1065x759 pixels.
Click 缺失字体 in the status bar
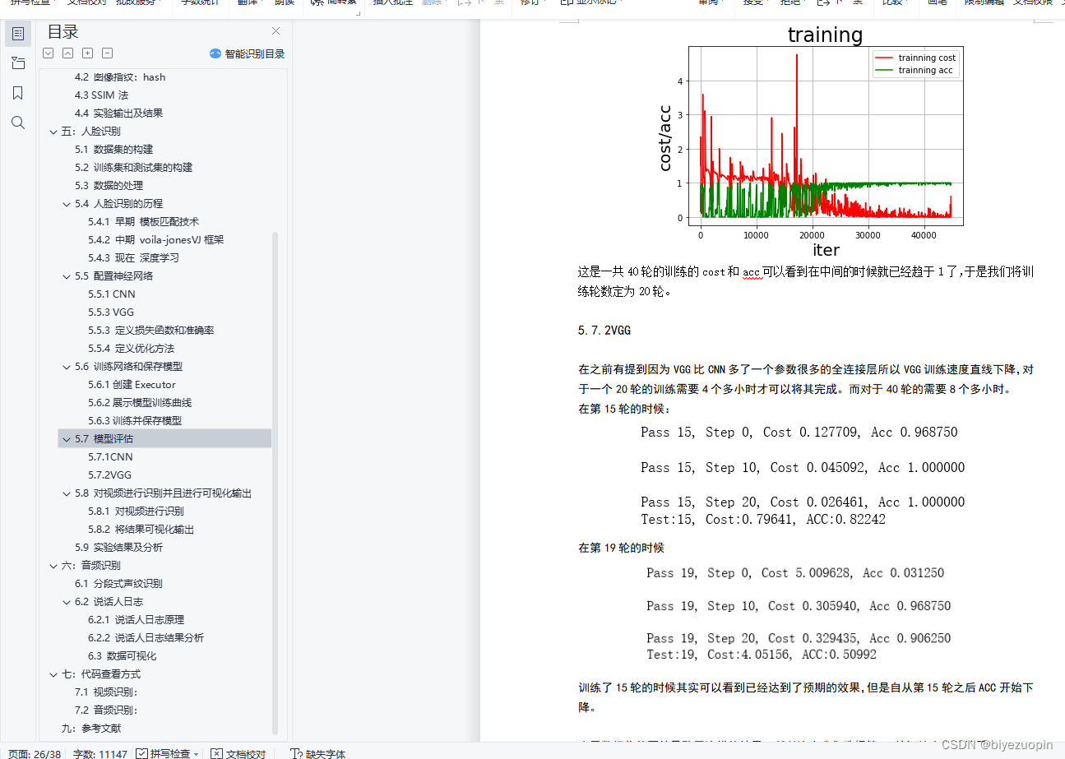[x=317, y=753]
